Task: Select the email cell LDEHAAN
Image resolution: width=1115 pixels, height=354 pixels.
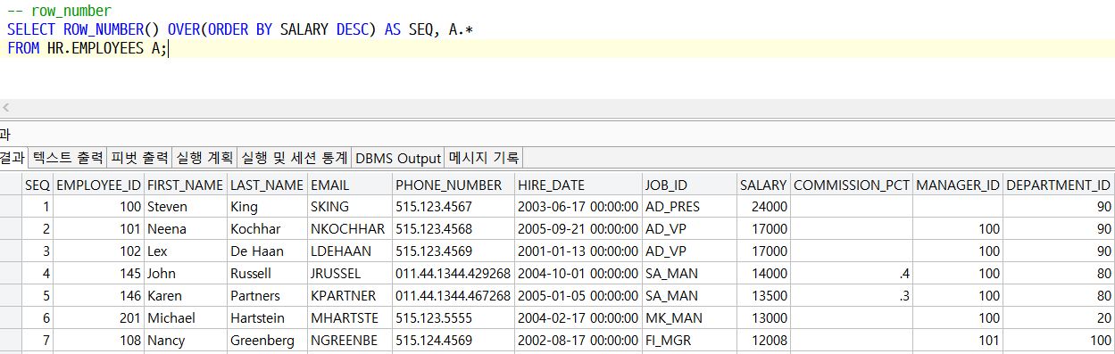Action: tap(350, 251)
